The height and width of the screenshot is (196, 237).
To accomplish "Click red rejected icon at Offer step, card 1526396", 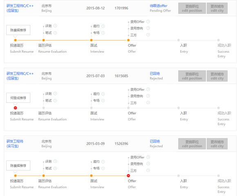I will [x=128, y=176].
